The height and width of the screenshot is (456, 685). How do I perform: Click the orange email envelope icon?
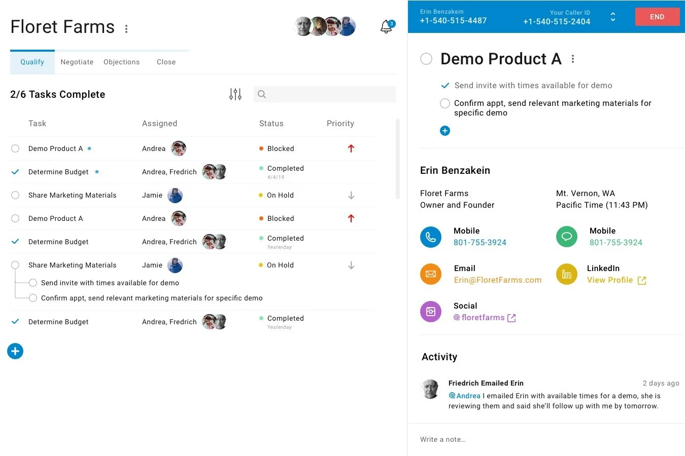coord(431,274)
